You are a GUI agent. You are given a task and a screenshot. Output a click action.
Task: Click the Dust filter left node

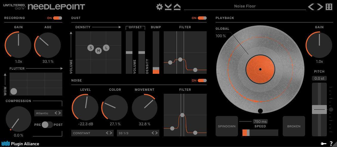click(170, 62)
